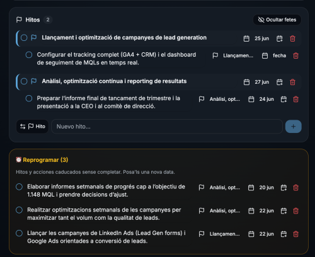Edit the 22 jun date on LinkedIn Ads action
Image resolution: width=315 pixels, height=257 pixels.
click(x=261, y=234)
